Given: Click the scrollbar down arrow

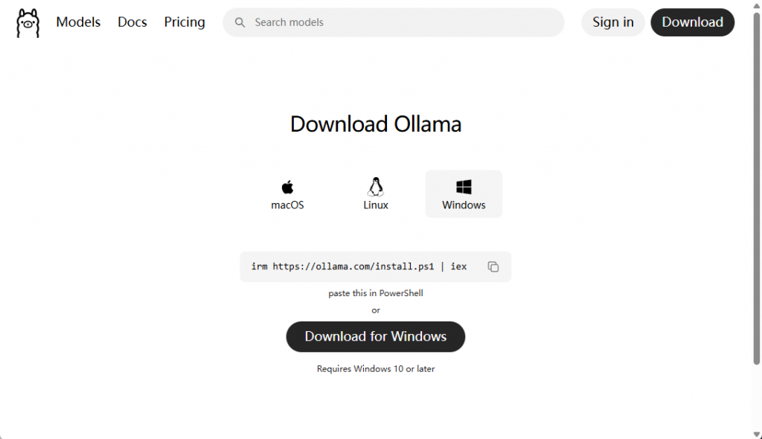Looking at the screenshot, I should click(757, 434).
